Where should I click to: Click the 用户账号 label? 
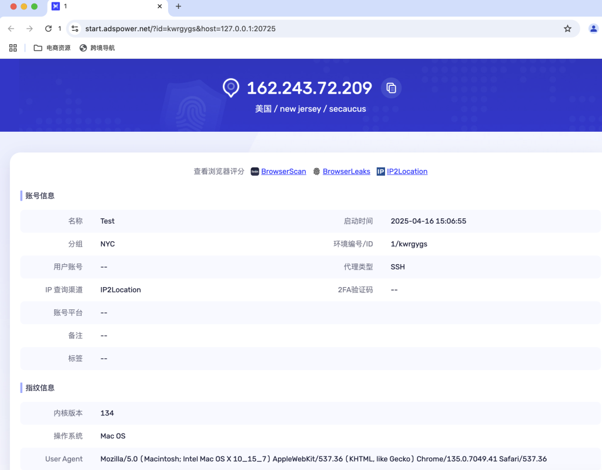click(x=68, y=266)
